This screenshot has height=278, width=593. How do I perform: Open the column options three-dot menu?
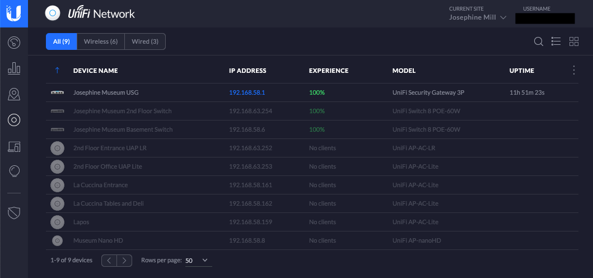pyautogui.click(x=574, y=71)
